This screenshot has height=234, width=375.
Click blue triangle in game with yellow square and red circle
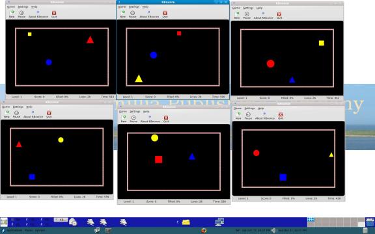292,80
